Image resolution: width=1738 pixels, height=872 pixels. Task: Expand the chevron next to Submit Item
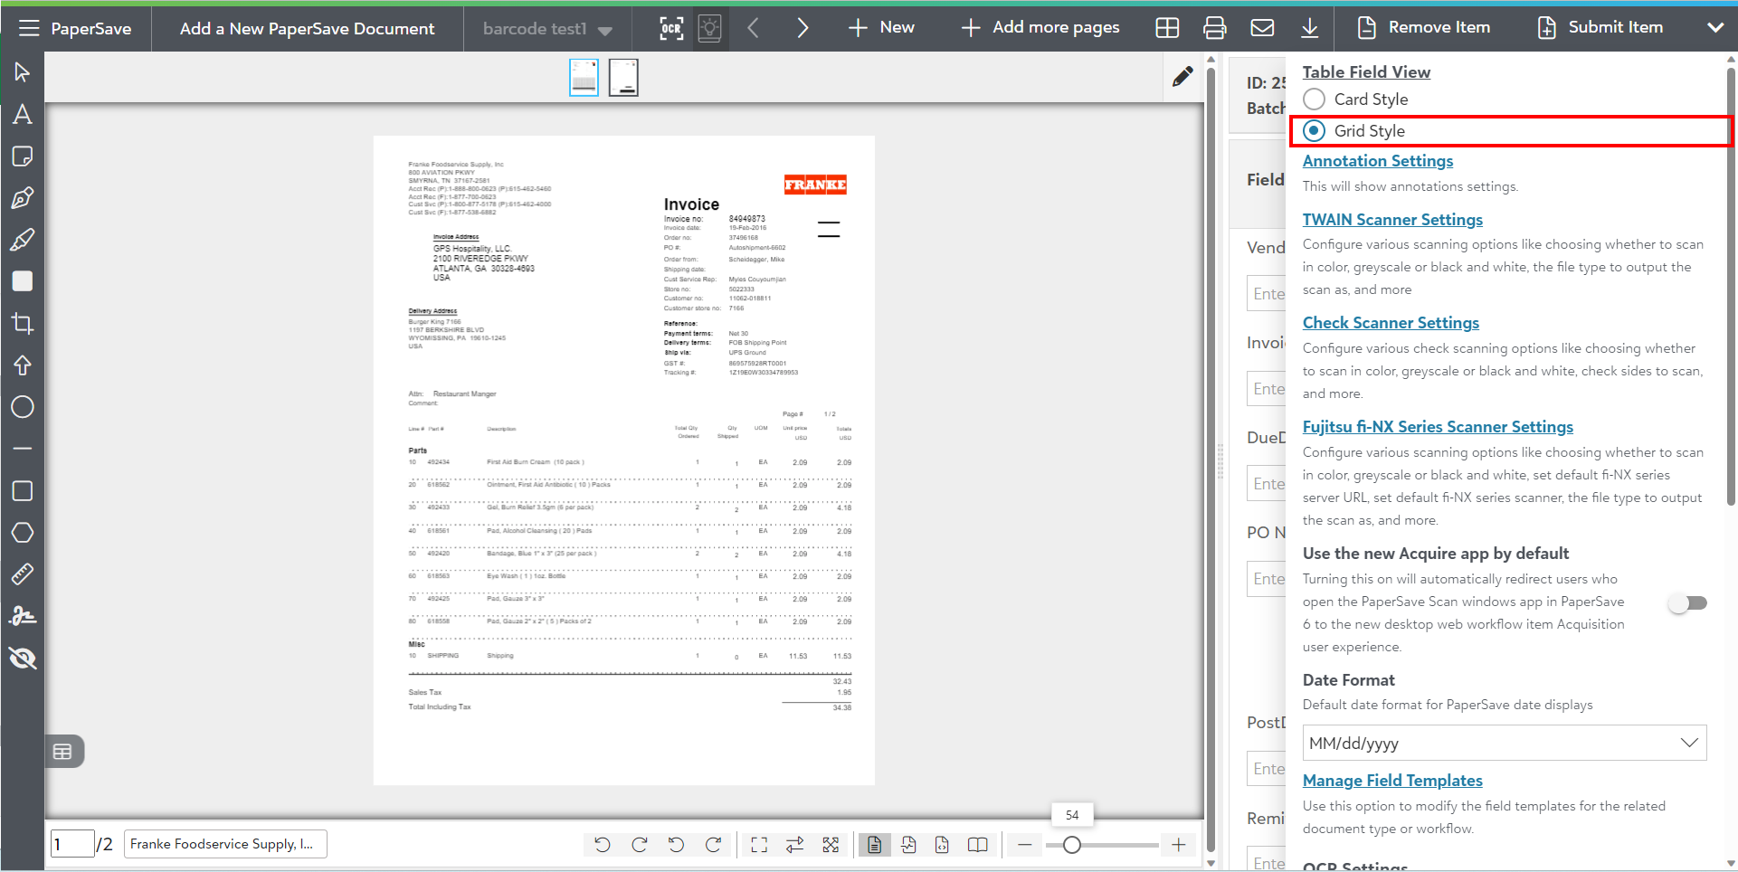[x=1714, y=28]
